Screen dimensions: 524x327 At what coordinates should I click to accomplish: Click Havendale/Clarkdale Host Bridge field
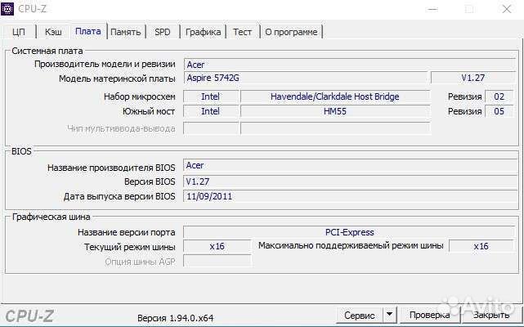pyautogui.click(x=335, y=96)
